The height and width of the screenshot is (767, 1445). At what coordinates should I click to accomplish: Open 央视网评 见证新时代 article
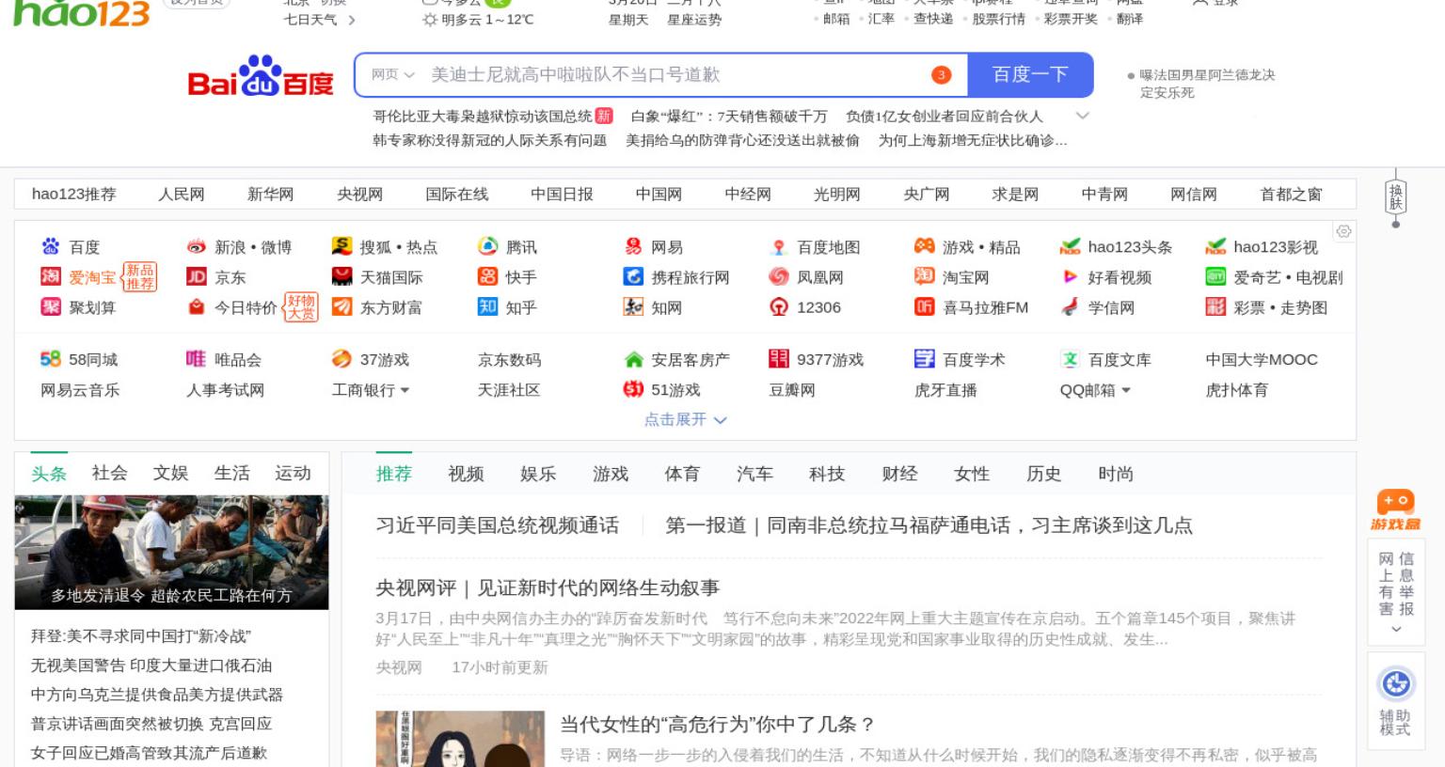[x=548, y=587]
